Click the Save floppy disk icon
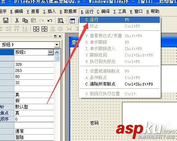The height and width of the screenshot is (141, 177). (x=6, y=20)
